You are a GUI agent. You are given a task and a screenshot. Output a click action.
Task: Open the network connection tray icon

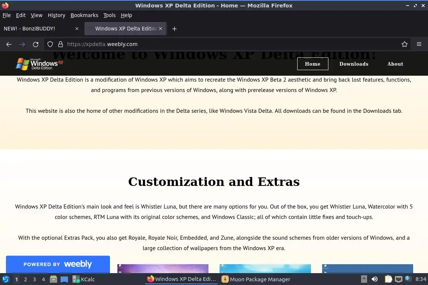click(399, 279)
